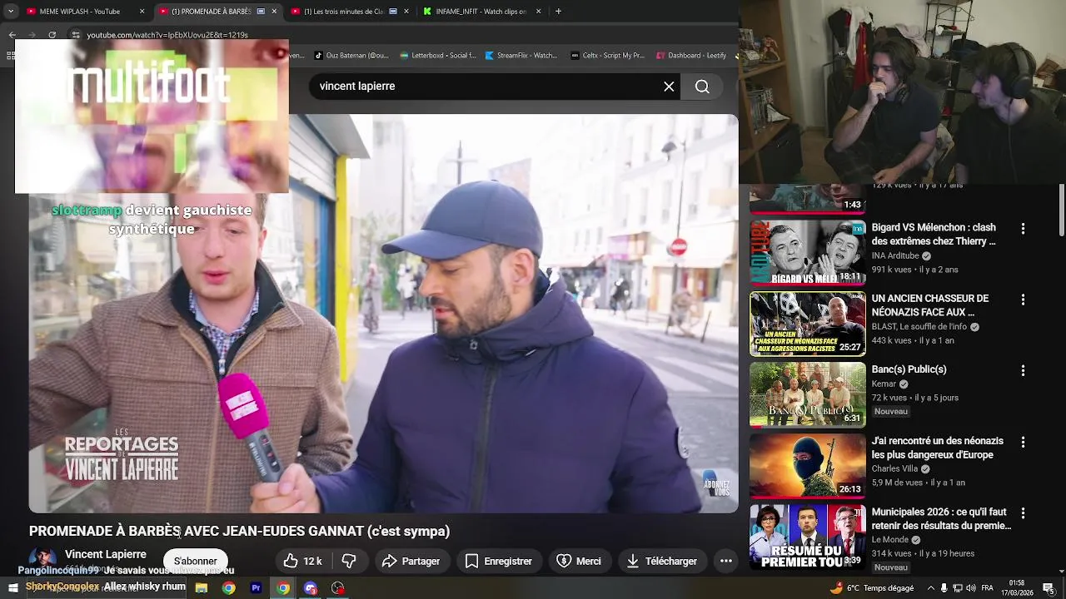Image resolution: width=1066 pixels, height=599 pixels.
Task: Open the 6°C Temps dégagé weather widget
Action: pos(871,588)
